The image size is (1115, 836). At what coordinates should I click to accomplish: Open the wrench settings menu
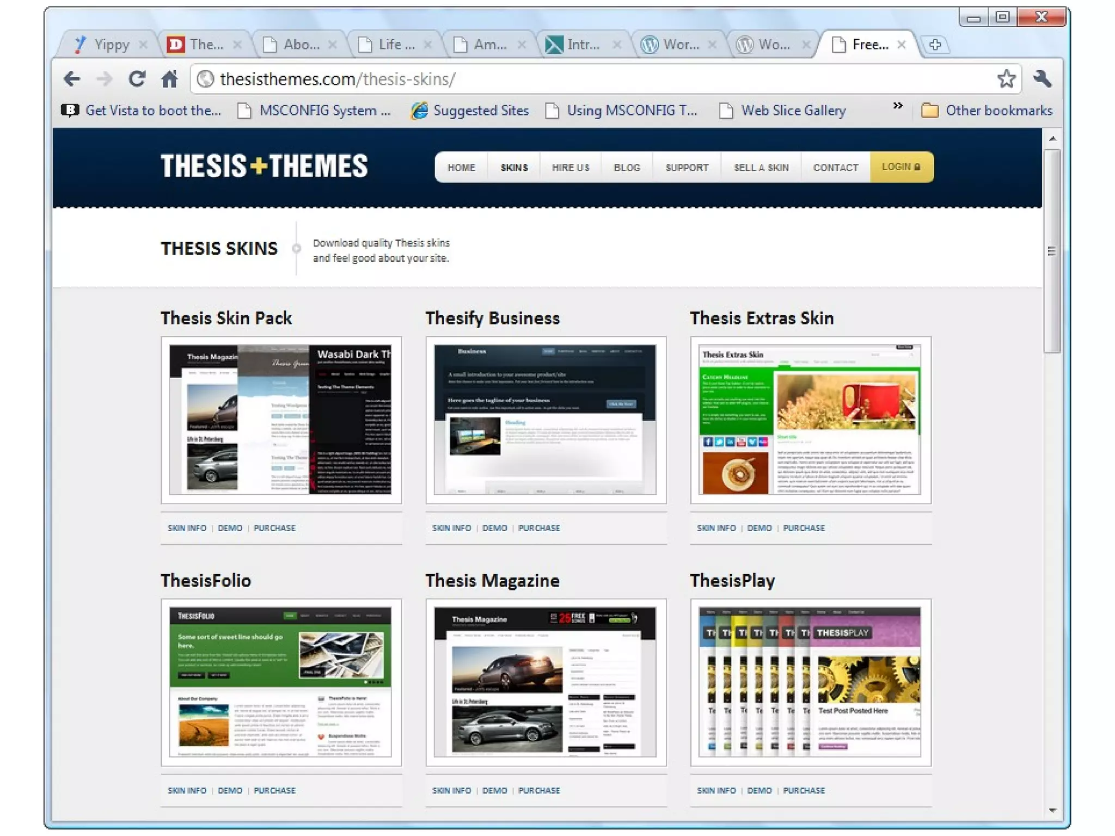tap(1042, 79)
